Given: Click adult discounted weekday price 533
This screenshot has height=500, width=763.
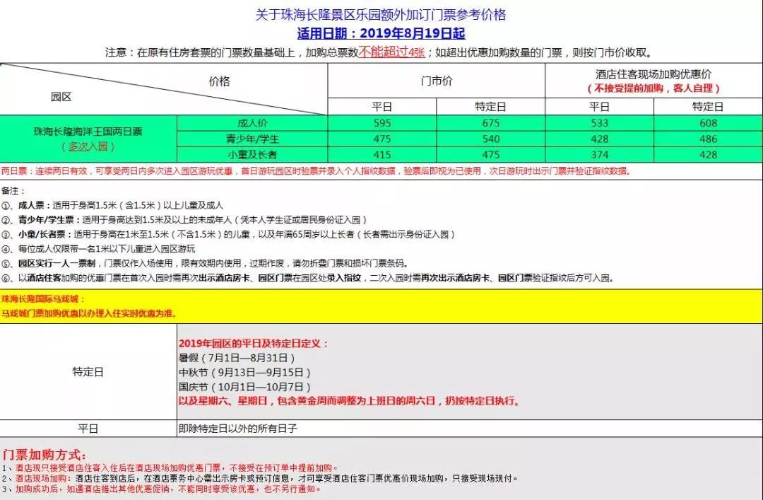Looking at the screenshot, I should [600, 123].
